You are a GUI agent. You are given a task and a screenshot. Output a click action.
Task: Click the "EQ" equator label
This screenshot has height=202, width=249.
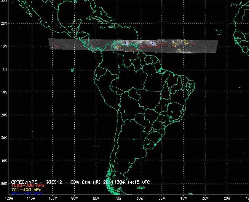point(5,69)
